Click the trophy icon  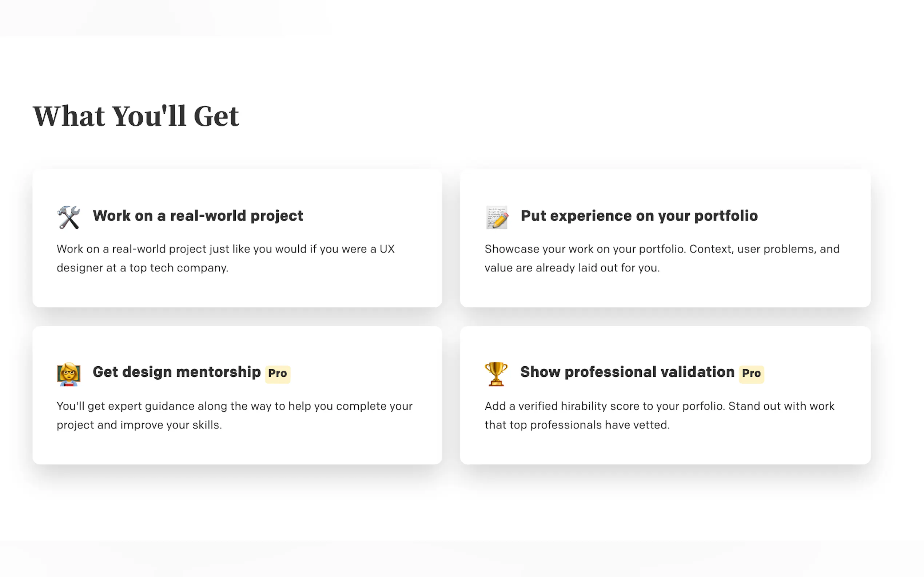click(x=496, y=374)
